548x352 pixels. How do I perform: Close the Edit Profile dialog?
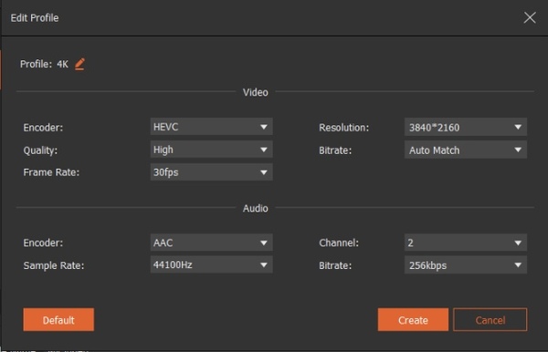pos(530,17)
